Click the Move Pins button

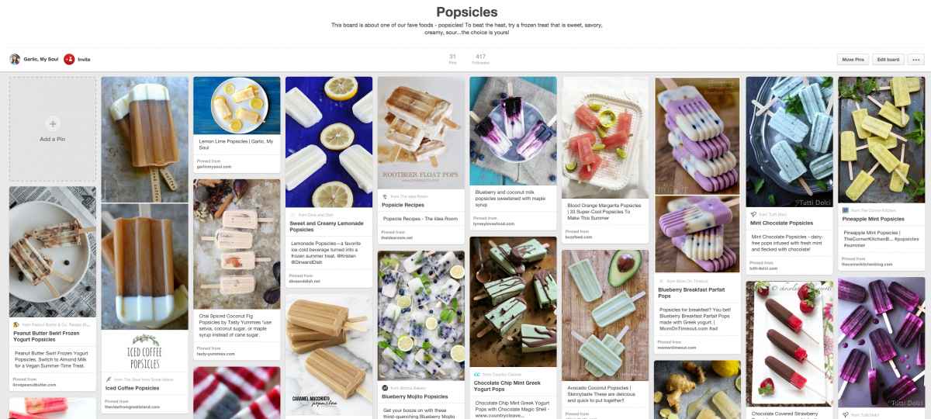click(x=853, y=60)
